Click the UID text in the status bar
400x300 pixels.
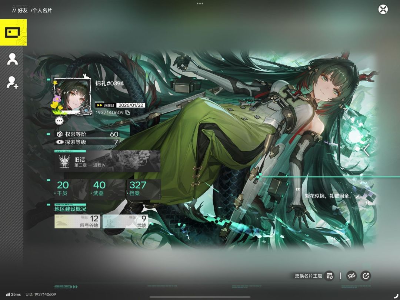(41, 294)
